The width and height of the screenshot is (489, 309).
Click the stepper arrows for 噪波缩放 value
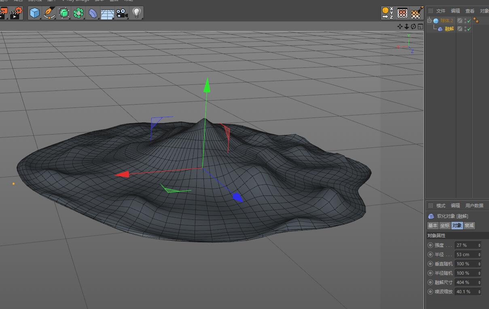(x=479, y=292)
